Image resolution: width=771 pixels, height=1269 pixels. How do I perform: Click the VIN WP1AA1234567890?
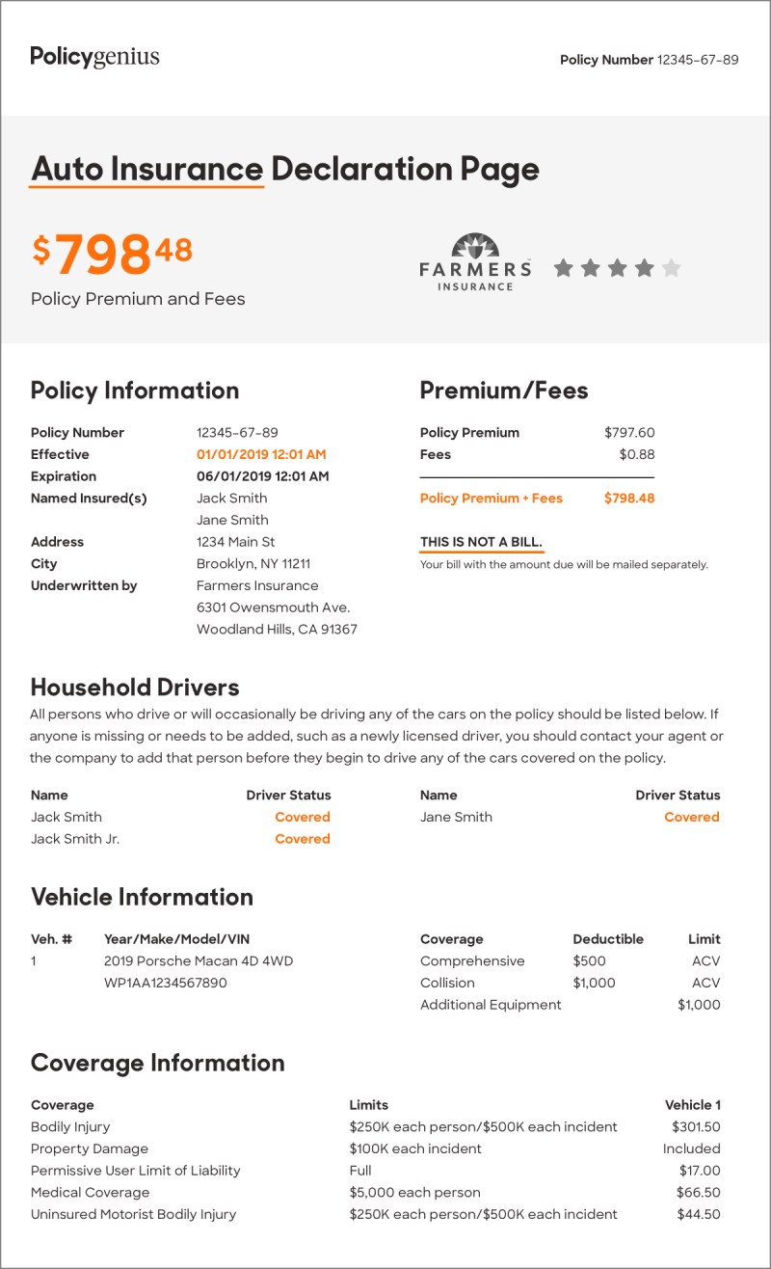pos(166,983)
